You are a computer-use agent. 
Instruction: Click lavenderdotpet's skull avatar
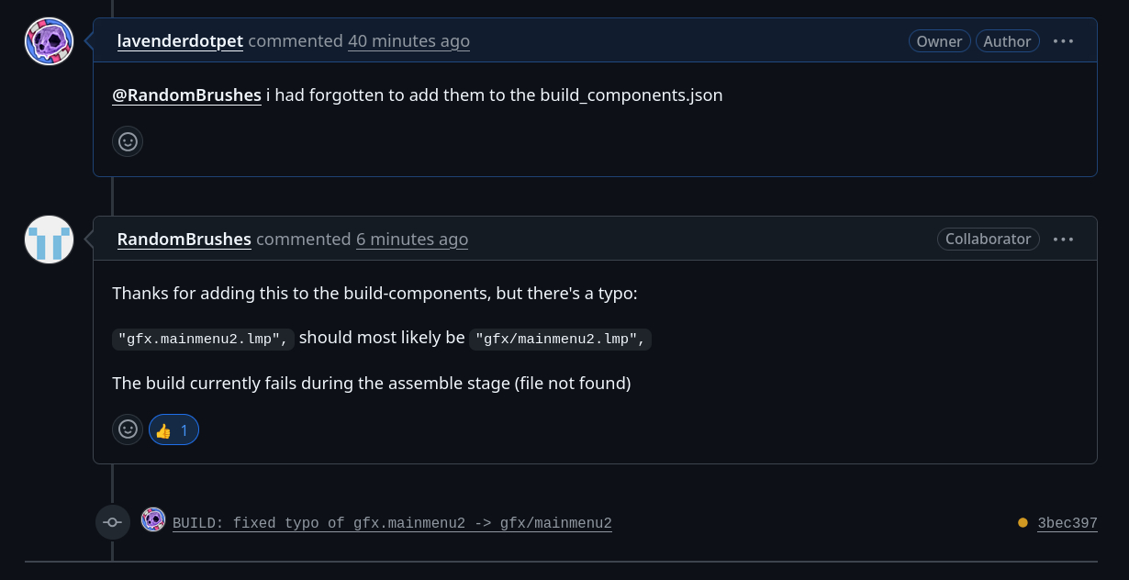tap(49, 41)
